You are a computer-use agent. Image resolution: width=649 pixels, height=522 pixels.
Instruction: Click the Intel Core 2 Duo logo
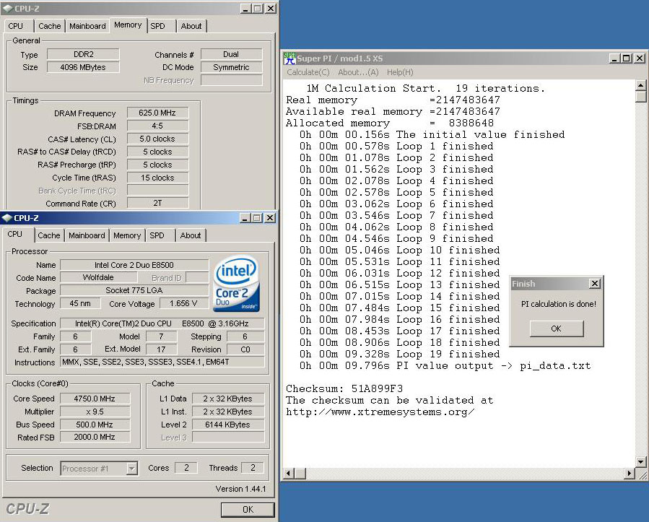click(237, 283)
